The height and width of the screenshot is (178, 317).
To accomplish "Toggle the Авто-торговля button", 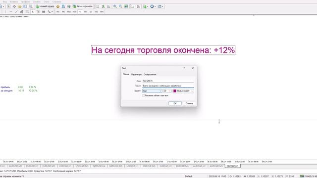I will point(83,6).
